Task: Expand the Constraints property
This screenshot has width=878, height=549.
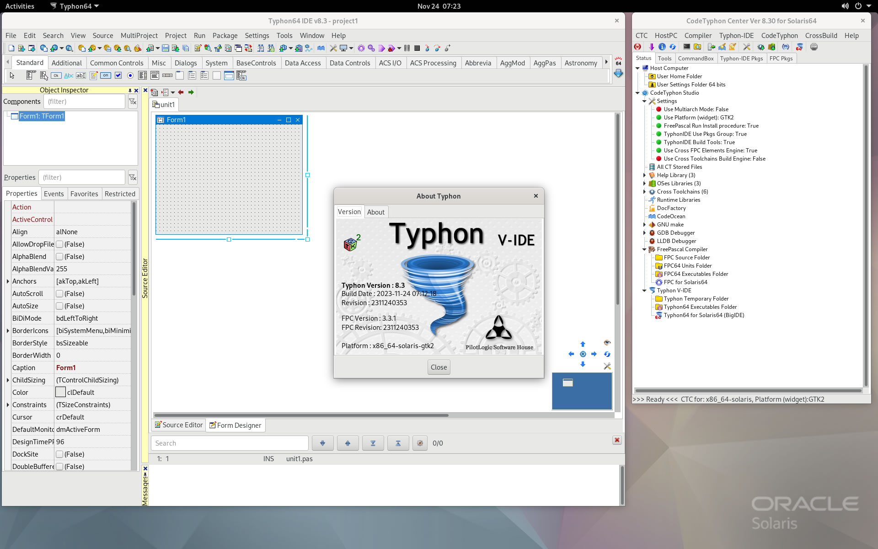Action: tap(8, 405)
